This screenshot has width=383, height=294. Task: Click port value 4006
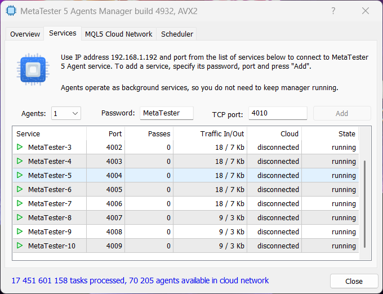(114, 204)
